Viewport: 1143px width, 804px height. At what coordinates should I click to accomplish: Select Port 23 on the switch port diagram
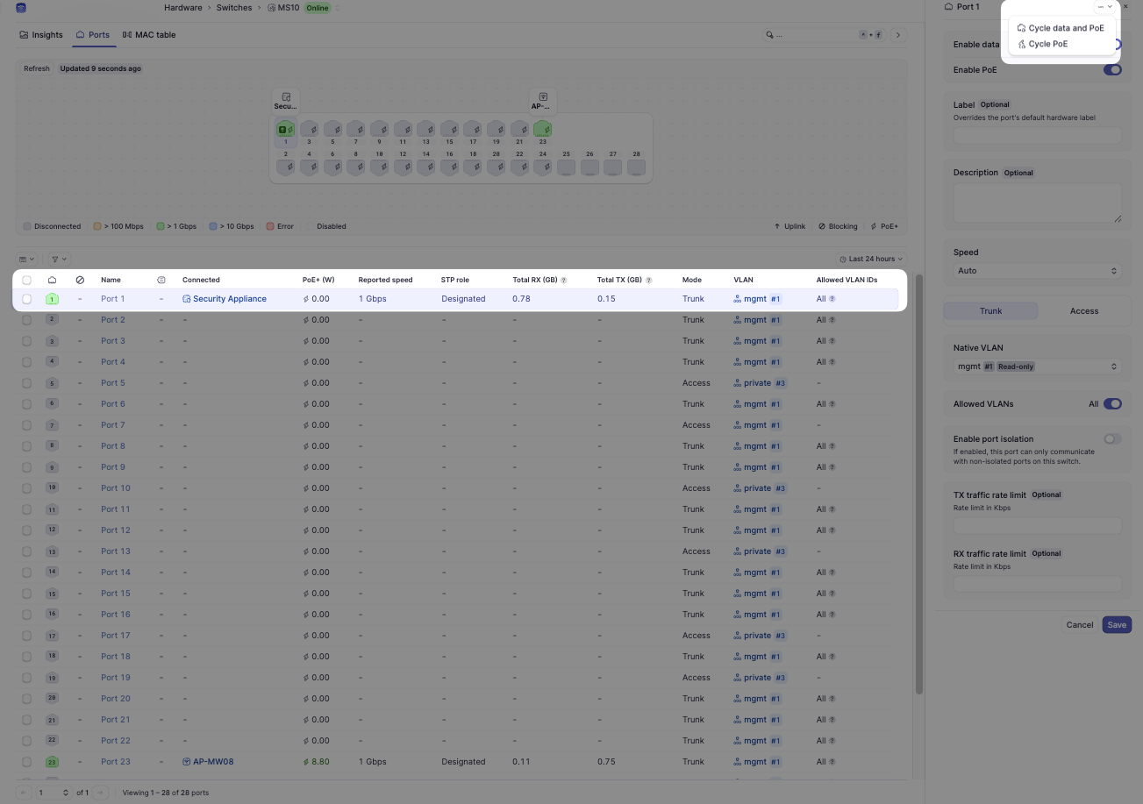point(542,129)
